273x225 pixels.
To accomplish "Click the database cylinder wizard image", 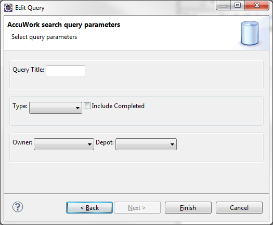I will tap(250, 33).
